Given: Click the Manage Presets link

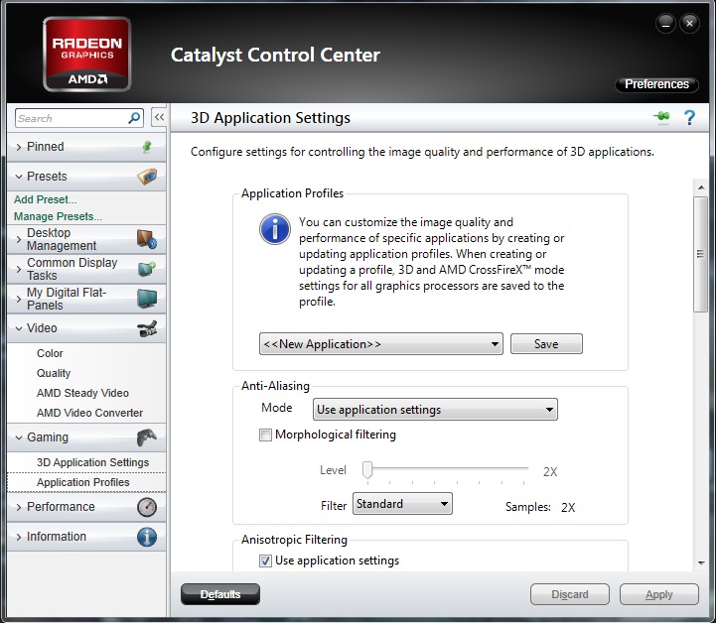Looking at the screenshot, I should (59, 216).
